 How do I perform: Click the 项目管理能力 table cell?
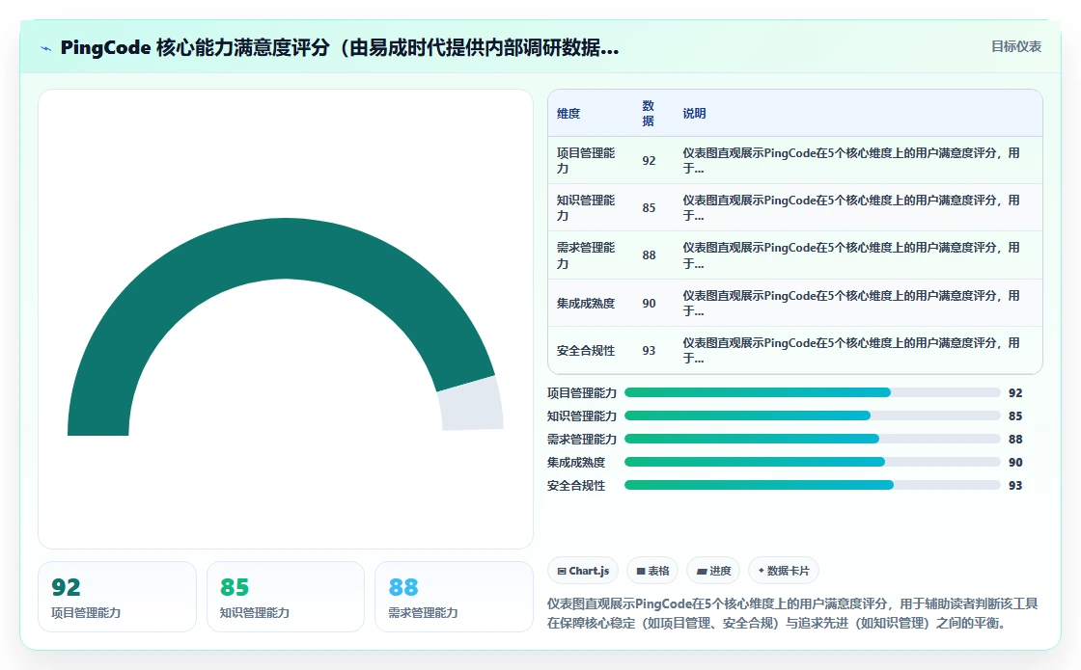pos(586,160)
